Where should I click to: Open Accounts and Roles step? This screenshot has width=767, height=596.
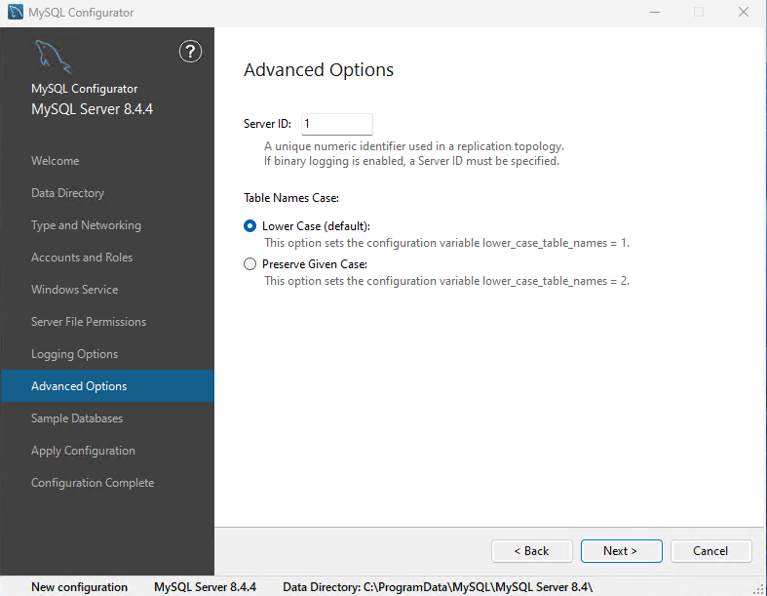coord(82,258)
